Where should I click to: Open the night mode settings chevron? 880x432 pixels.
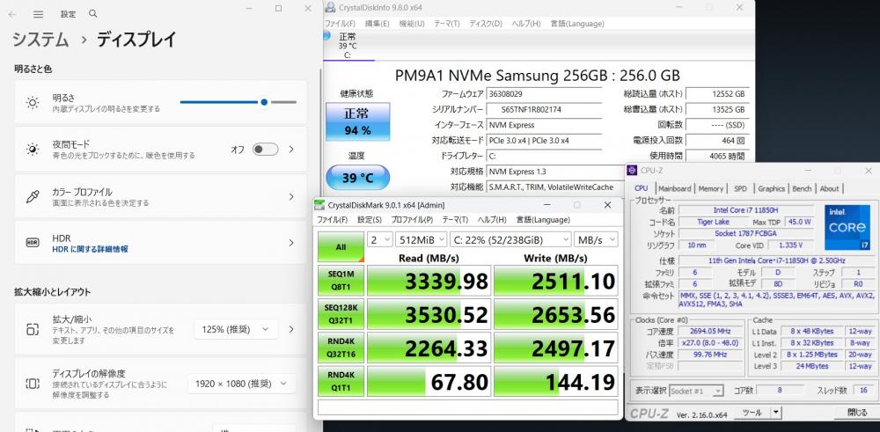click(291, 150)
